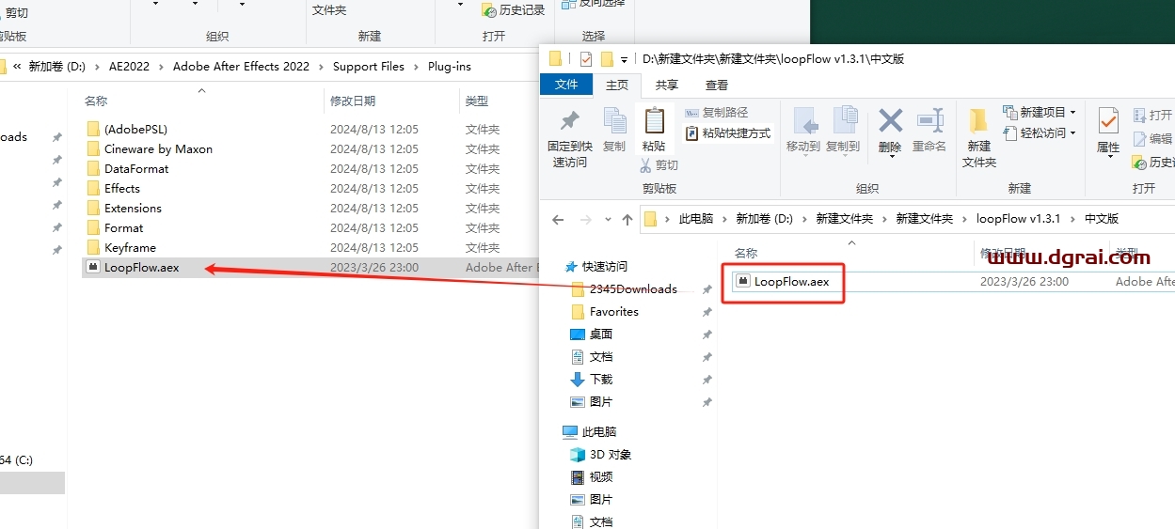
Task: Click 此电脑 in the front window breadcrumb
Action: tap(696, 219)
